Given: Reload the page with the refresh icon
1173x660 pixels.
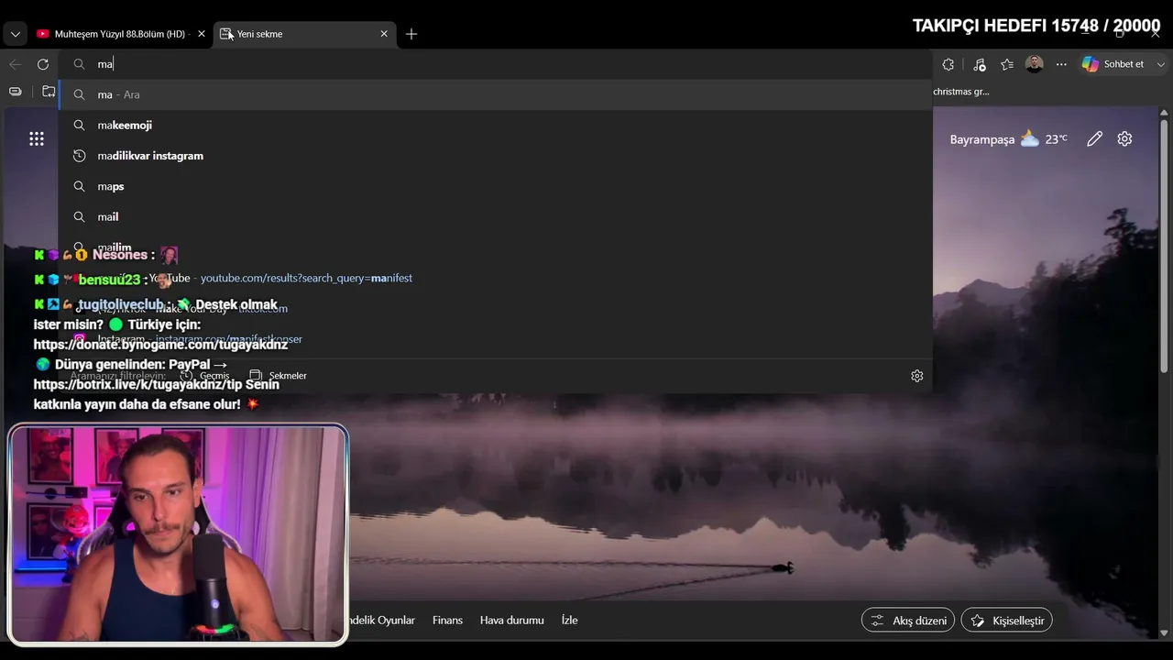Looking at the screenshot, I should click(x=43, y=64).
